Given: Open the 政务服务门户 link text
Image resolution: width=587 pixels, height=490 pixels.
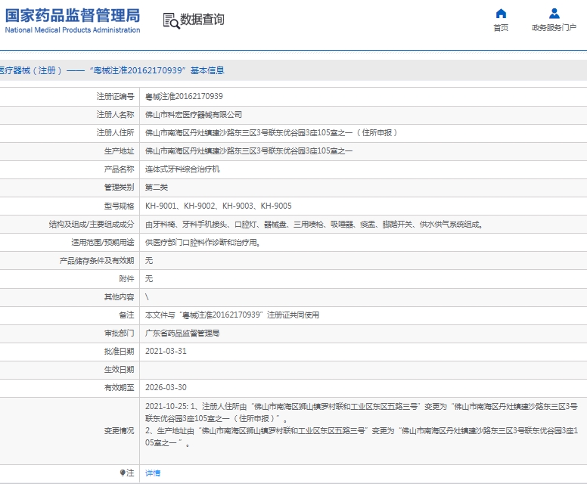Looking at the screenshot, I should click(x=554, y=28).
